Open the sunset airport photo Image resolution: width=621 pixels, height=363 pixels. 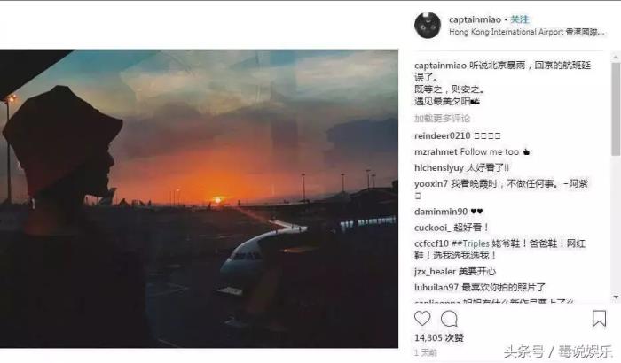199,198
